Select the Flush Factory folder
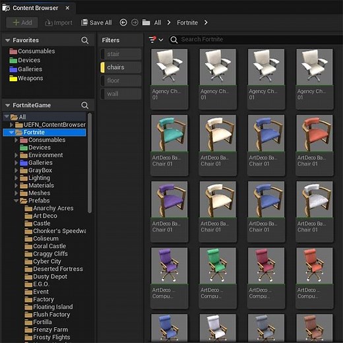 click(47, 315)
